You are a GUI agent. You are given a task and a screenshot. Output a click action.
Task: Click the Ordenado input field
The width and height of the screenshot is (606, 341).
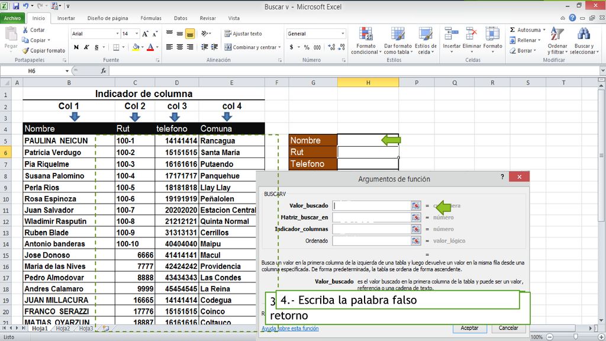click(x=372, y=240)
